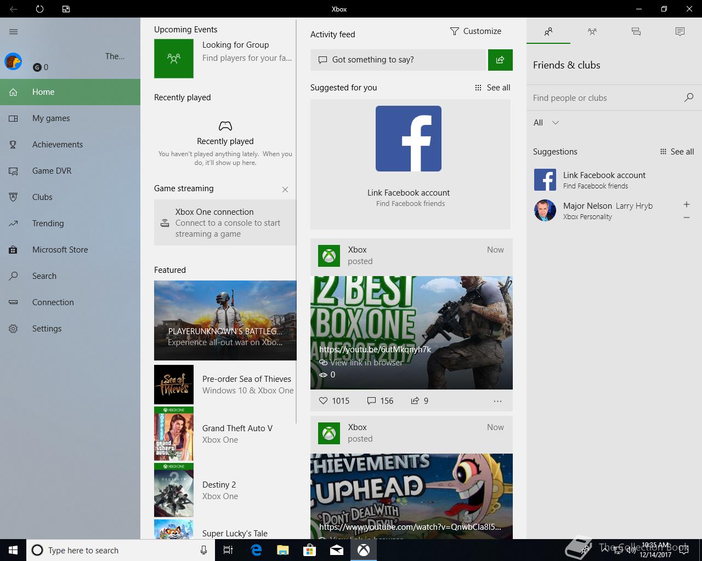Switch to Parties tab in right panel
The height and width of the screenshot is (561, 702).
[x=592, y=32]
